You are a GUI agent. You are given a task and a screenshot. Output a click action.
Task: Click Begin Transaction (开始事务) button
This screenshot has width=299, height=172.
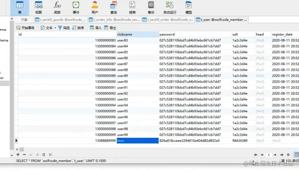point(25,28)
